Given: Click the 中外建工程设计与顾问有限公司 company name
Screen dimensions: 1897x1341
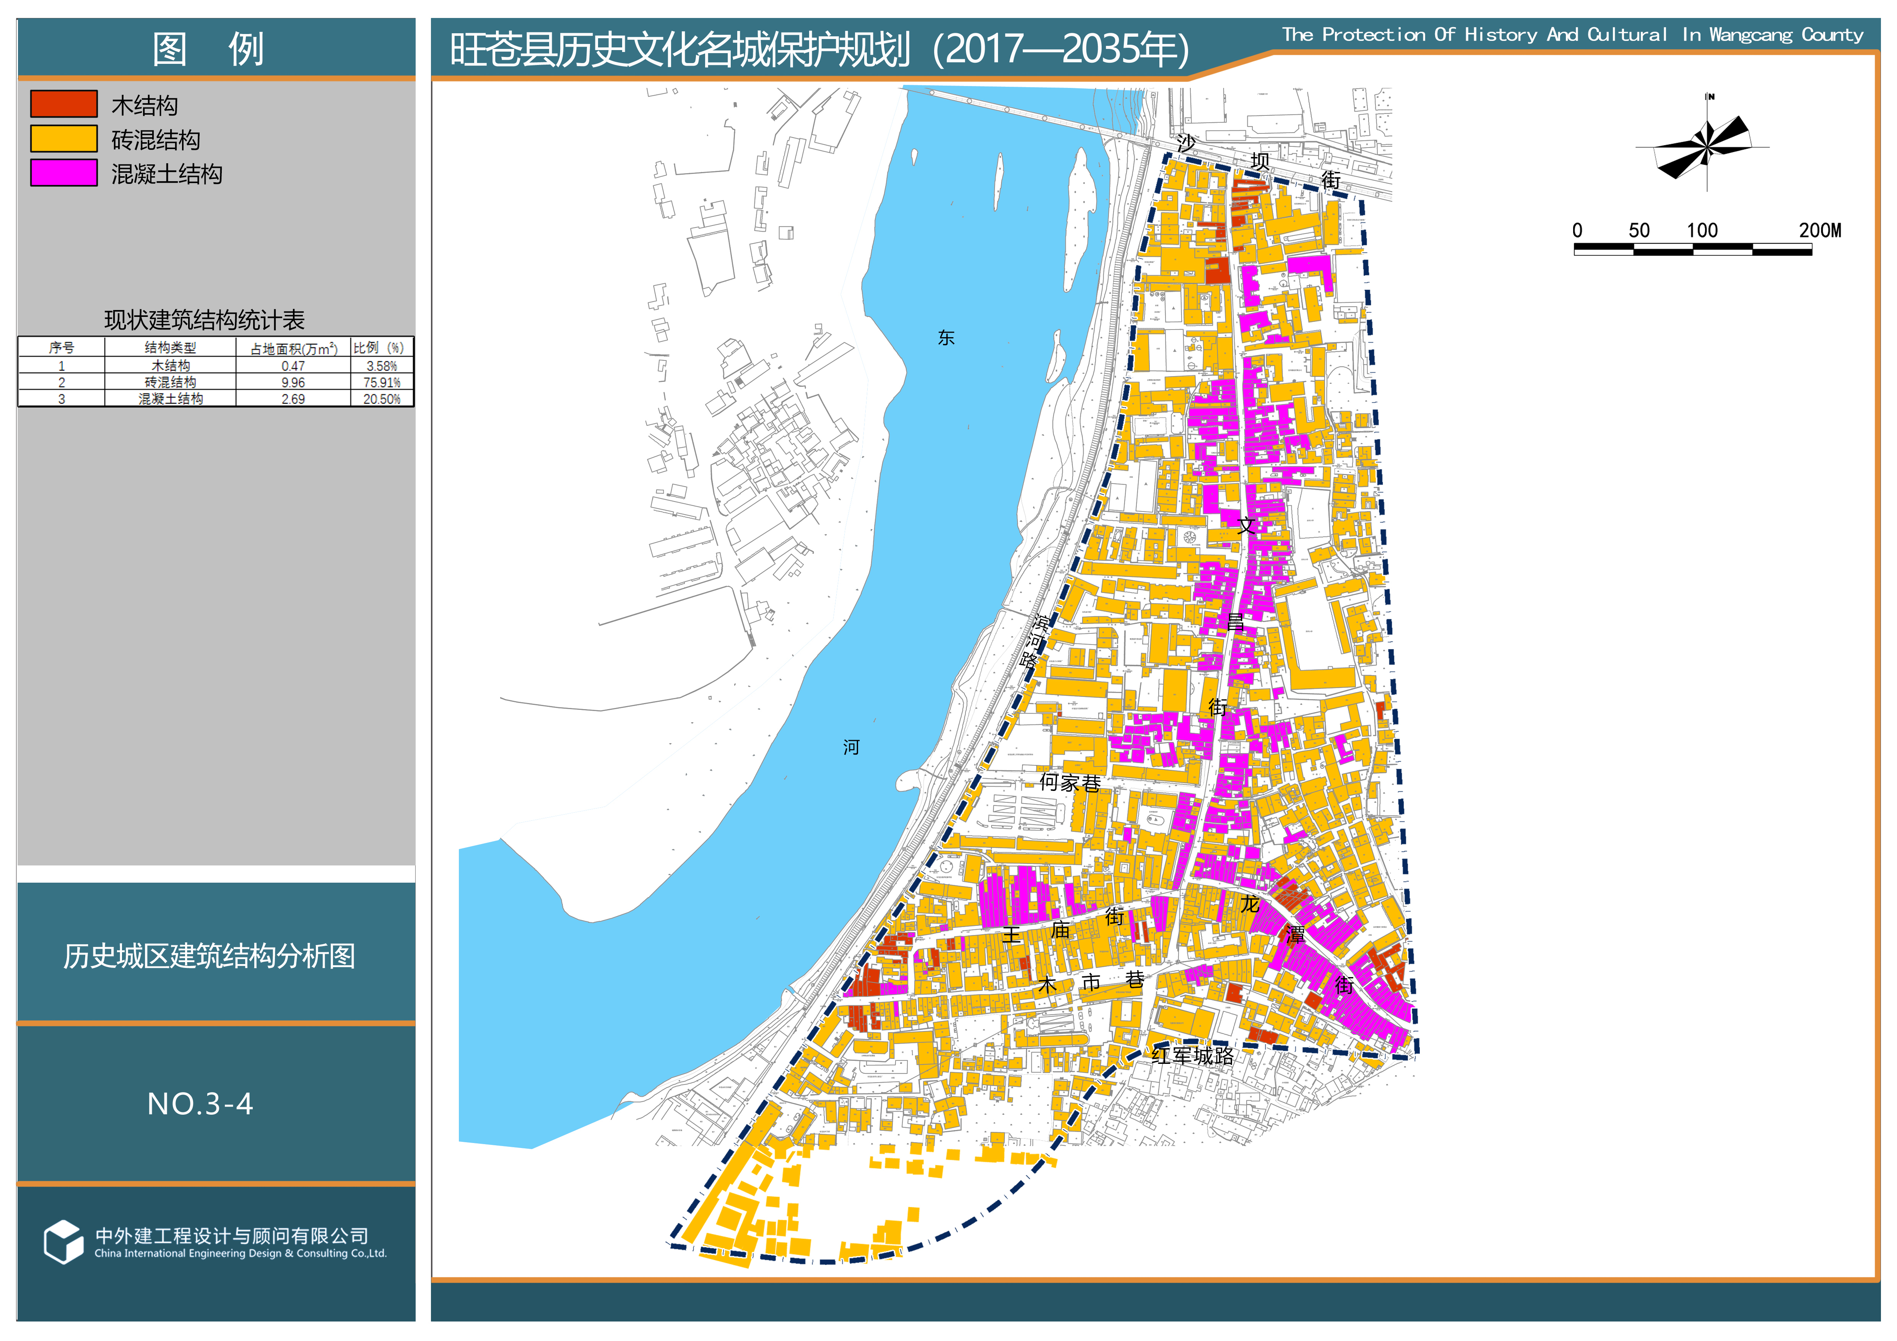Looking at the screenshot, I should (232, 1235).
